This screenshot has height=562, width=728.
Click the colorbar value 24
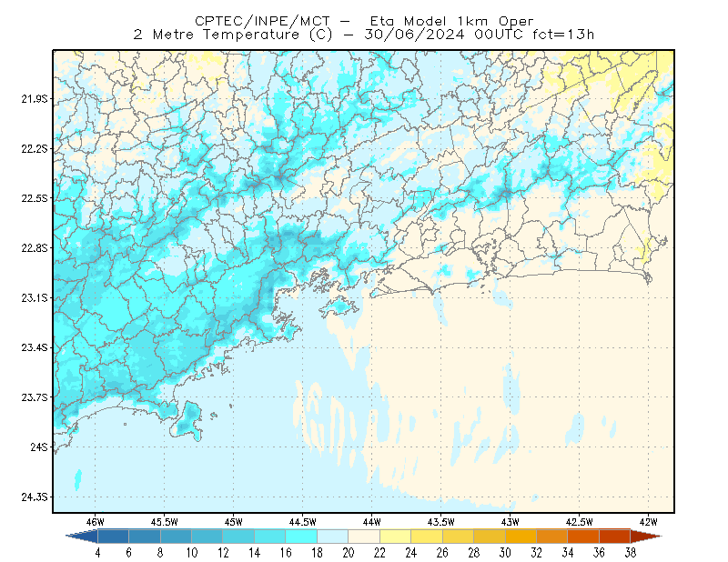coord(411,553)
